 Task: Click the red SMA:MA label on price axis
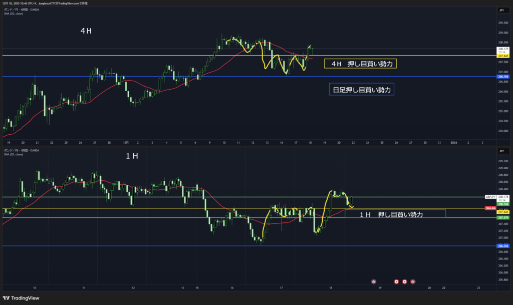tap(490, 208)
